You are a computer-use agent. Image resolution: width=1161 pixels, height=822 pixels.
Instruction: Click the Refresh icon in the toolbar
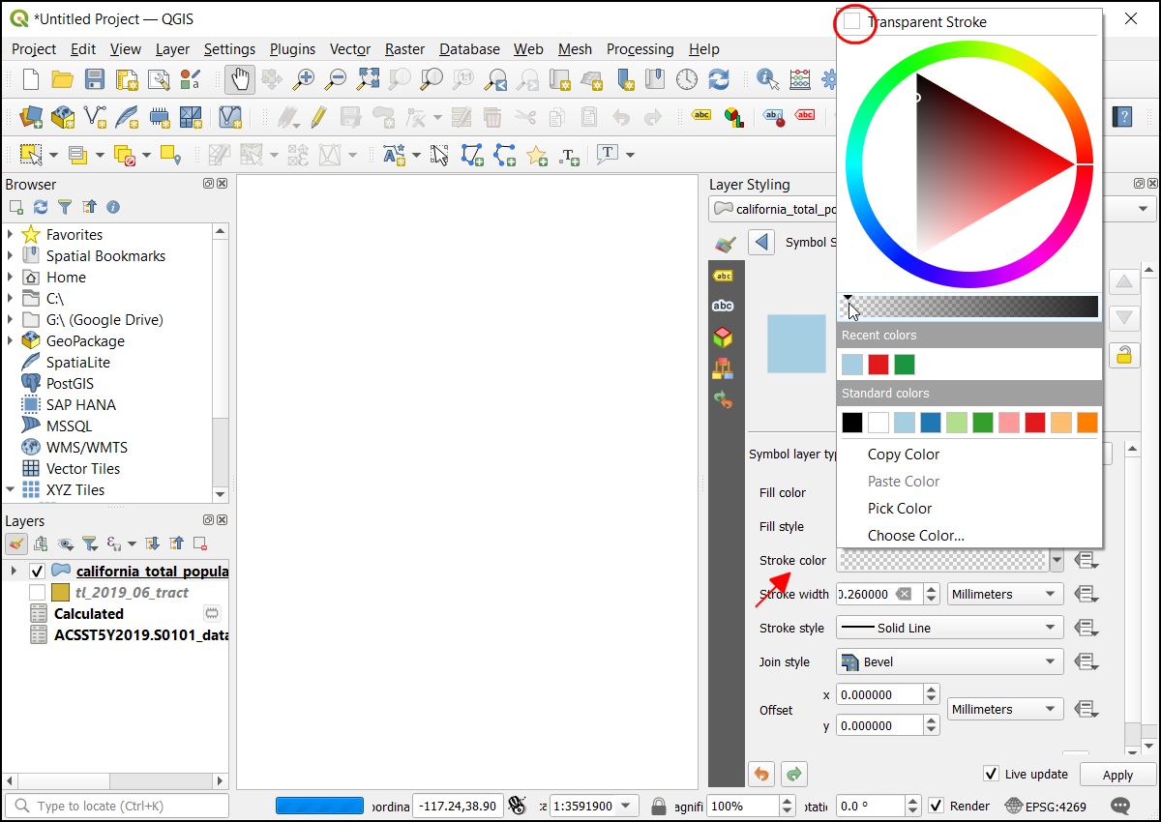[x=719, y=79]
